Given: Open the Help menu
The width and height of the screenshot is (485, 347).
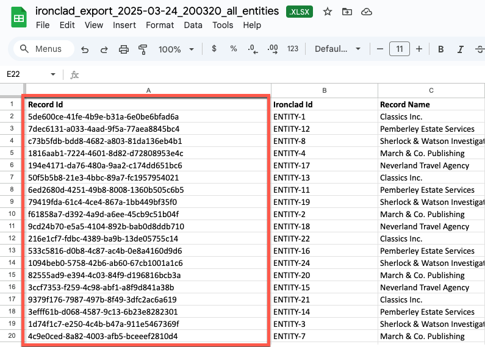Looking at the screenshot, I should [x=252, y=25].
